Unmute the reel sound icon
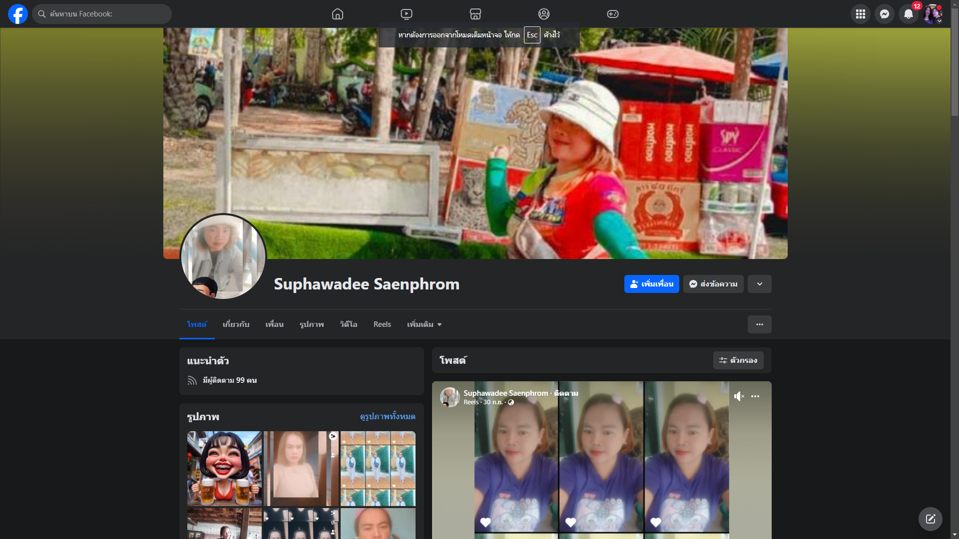This screenshot has height=539, width=959. click(739, 396)
